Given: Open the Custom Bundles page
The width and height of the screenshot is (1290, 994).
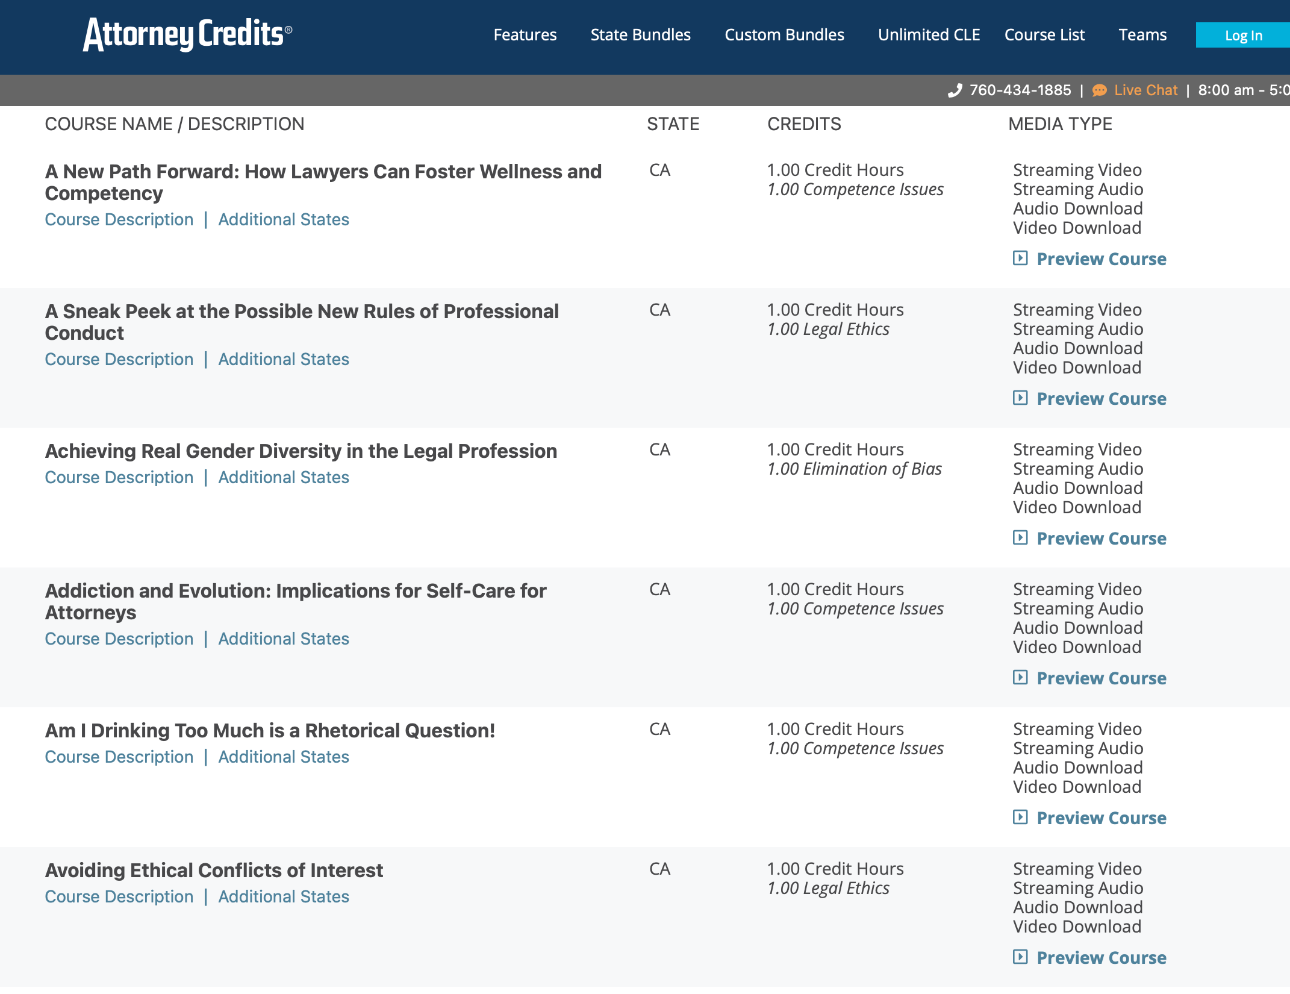Looking at the screenshot, I should pyautogui.click(x=784, y=35).
